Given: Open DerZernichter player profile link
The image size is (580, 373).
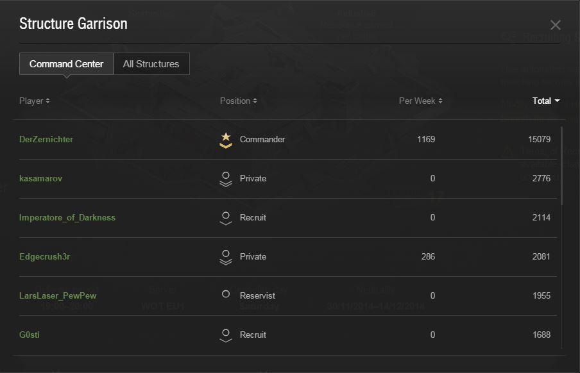Looking at the screenshot, I should tap(46, 140).
